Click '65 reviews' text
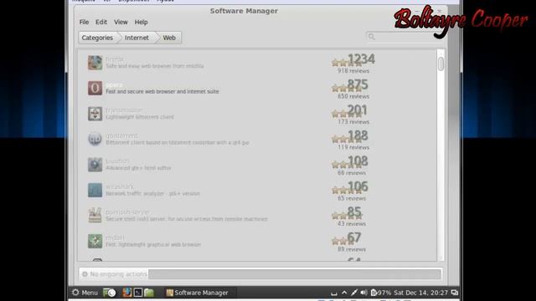 pyautogui.click(x=352, y=198)
